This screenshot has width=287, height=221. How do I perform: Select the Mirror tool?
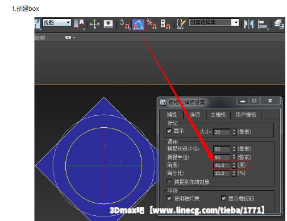(249, 24)
